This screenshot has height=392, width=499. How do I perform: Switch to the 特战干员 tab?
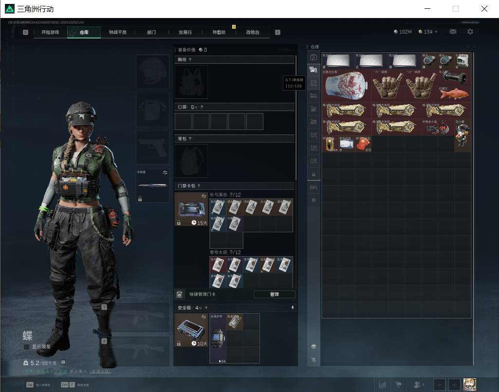click(118, 32)
